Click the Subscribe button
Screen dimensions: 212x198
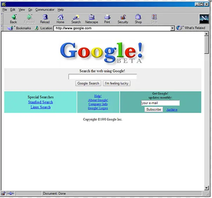[154, 109]
